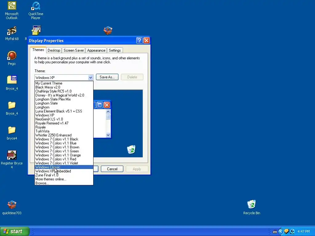The width and height of the screenshot is (315, 236).
Task: Choose Royale Remixed v1.47 theme
Action: point(64,123)
